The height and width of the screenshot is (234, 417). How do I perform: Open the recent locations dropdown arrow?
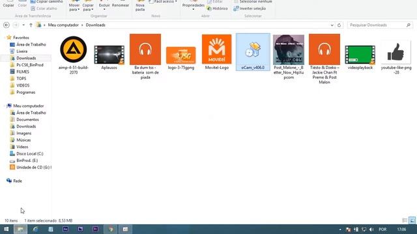23,25
